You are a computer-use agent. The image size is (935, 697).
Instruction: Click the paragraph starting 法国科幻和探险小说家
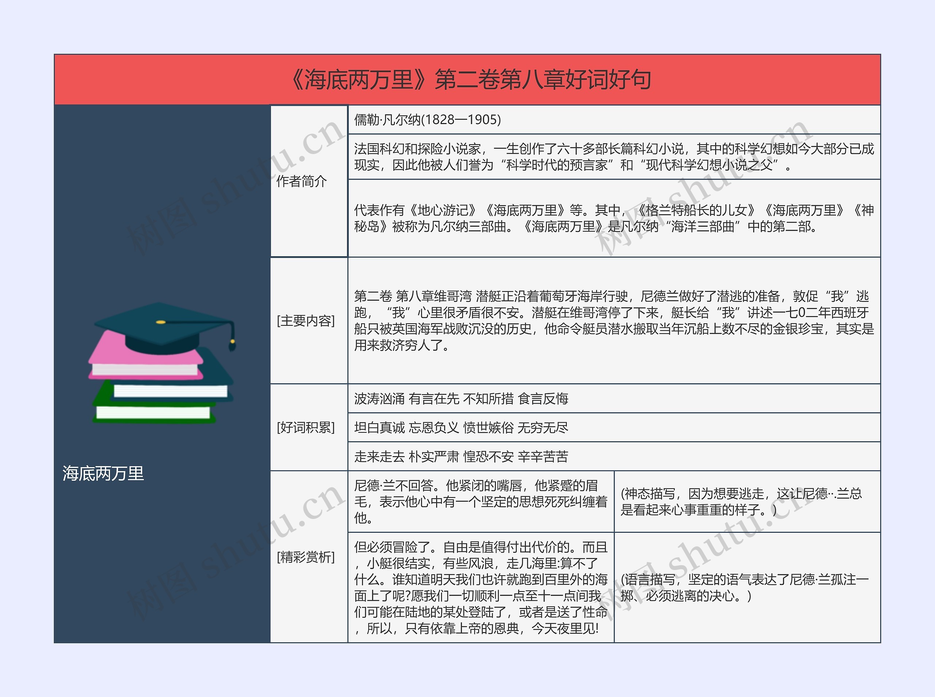pyautogui.click(x=614, y=157)
